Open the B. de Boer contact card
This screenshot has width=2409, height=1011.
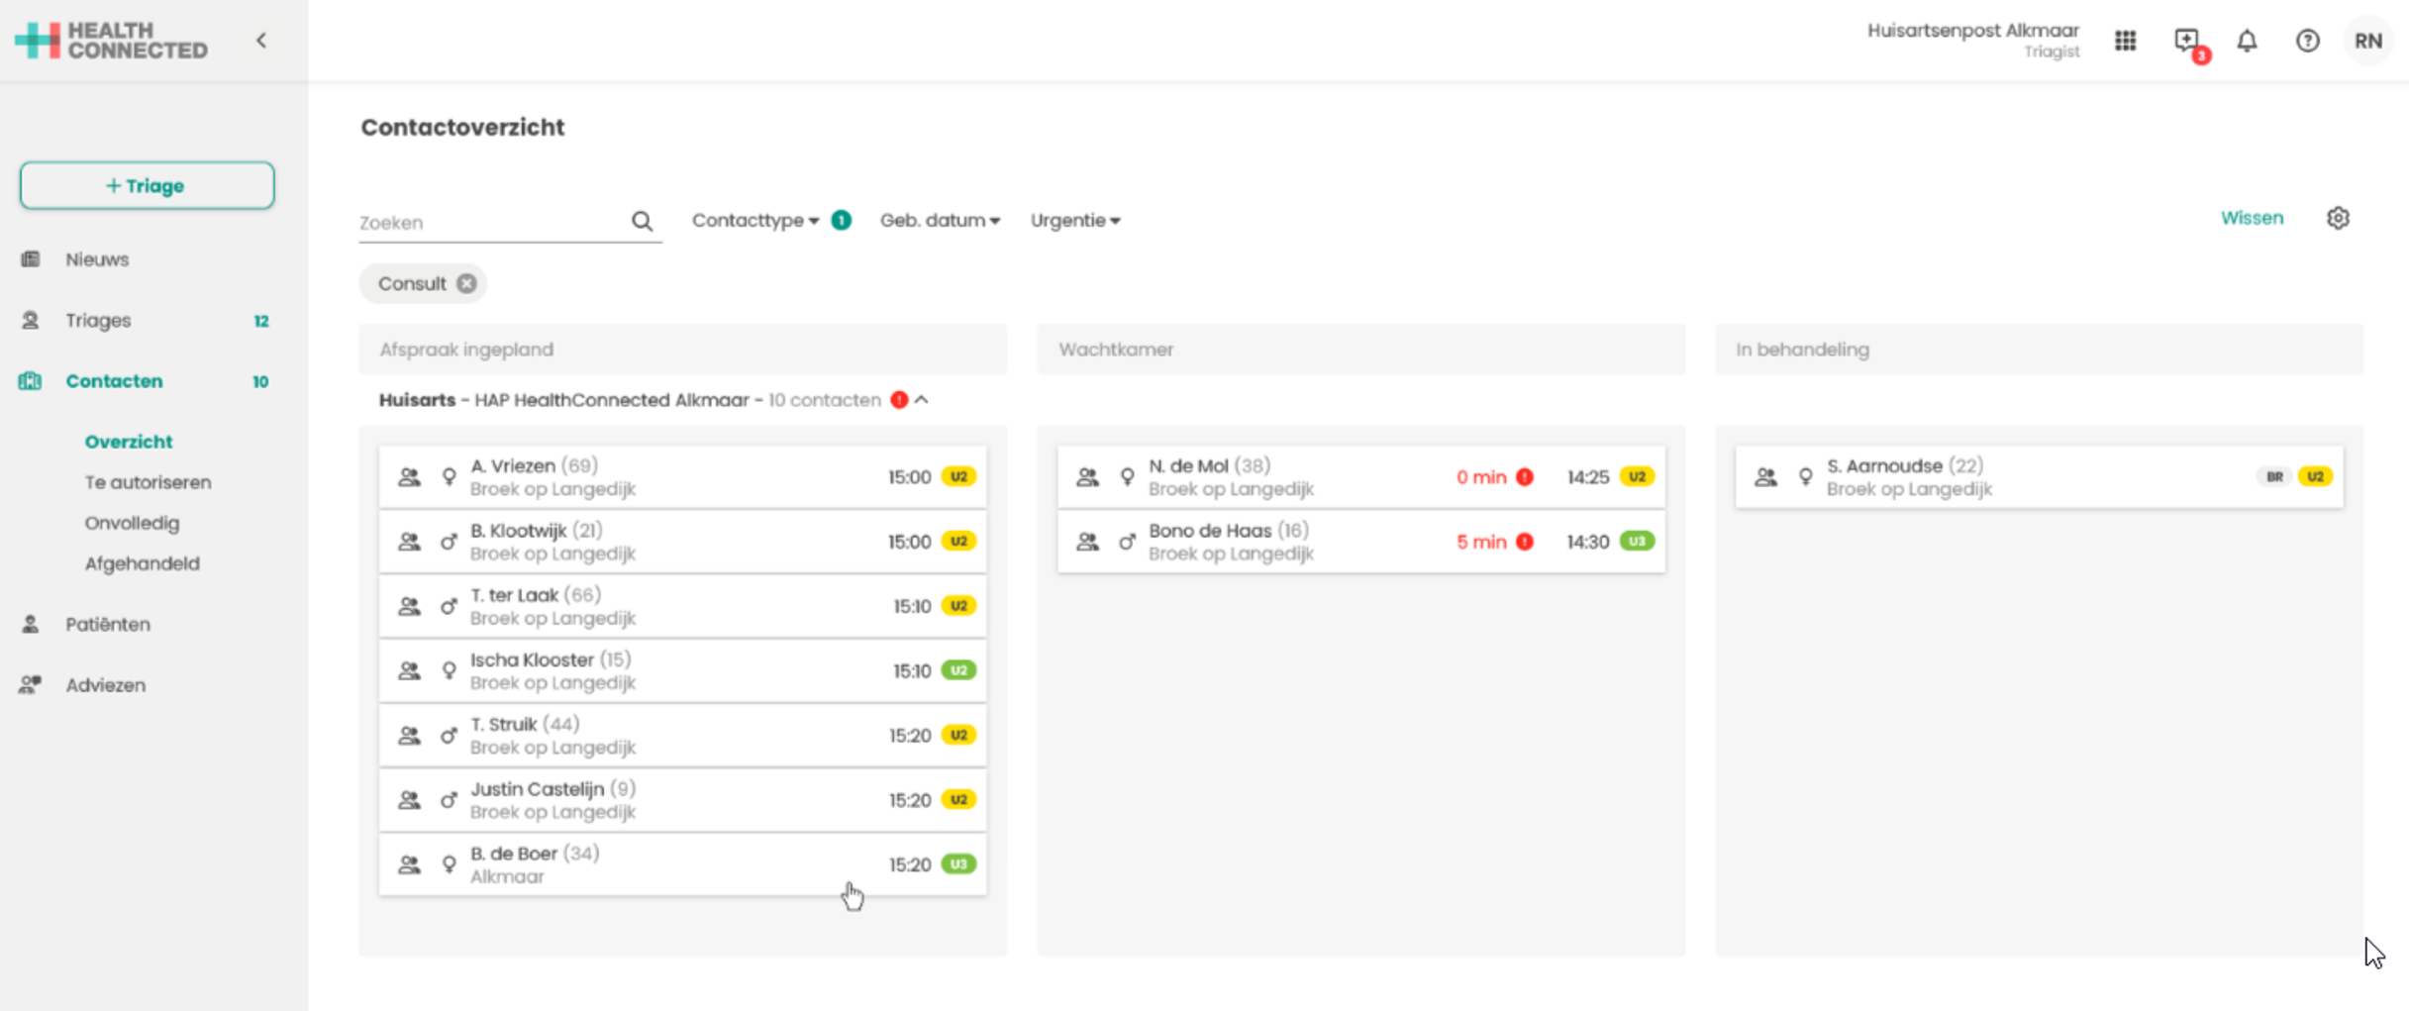click(683, 864)
